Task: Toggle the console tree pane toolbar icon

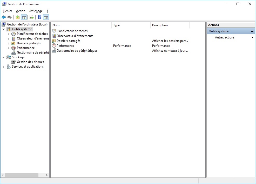Action: [24, 17]
